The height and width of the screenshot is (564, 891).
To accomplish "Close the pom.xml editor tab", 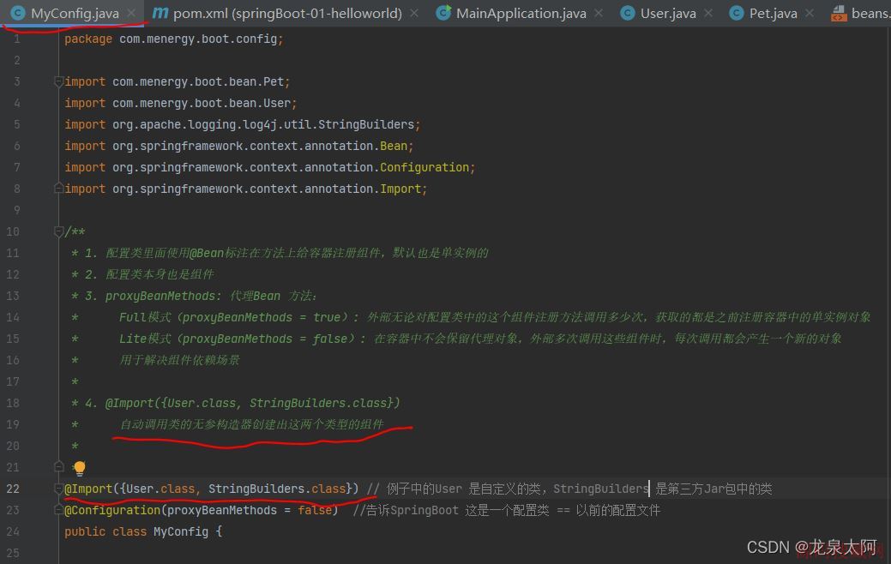I will 414,14.
